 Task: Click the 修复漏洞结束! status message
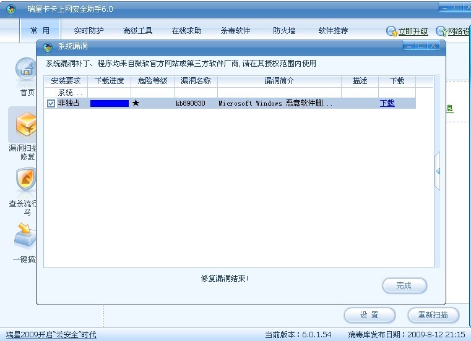pos(225,279)
